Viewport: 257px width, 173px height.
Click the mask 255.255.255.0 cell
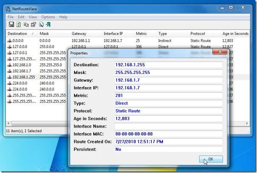tap(51, 65)
